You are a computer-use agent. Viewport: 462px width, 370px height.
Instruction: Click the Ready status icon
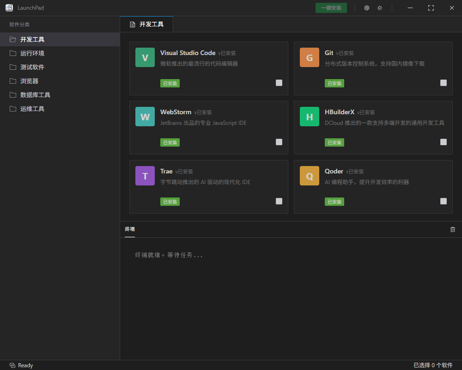pos(12,365)
